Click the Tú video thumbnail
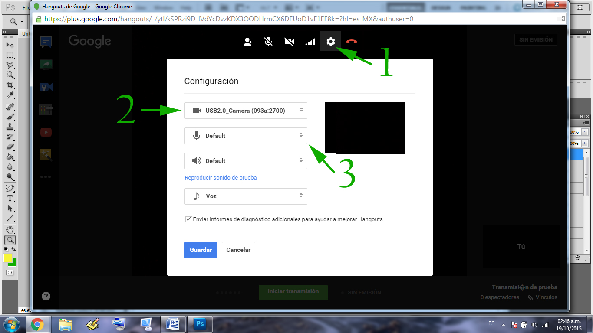 pos(521,247)
